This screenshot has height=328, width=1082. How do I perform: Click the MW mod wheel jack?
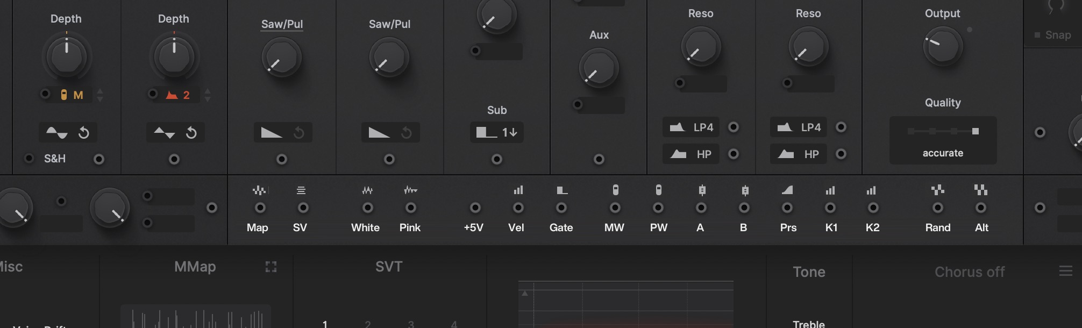[x=615, y=208]
